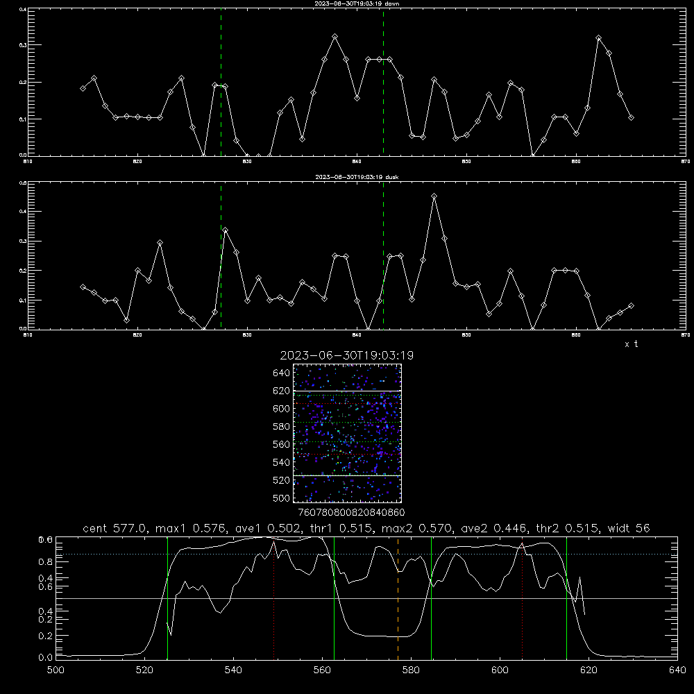Click the '580' label on the heatmap's y-axis
The image size is (694, 694).
(x=282, y=427)
